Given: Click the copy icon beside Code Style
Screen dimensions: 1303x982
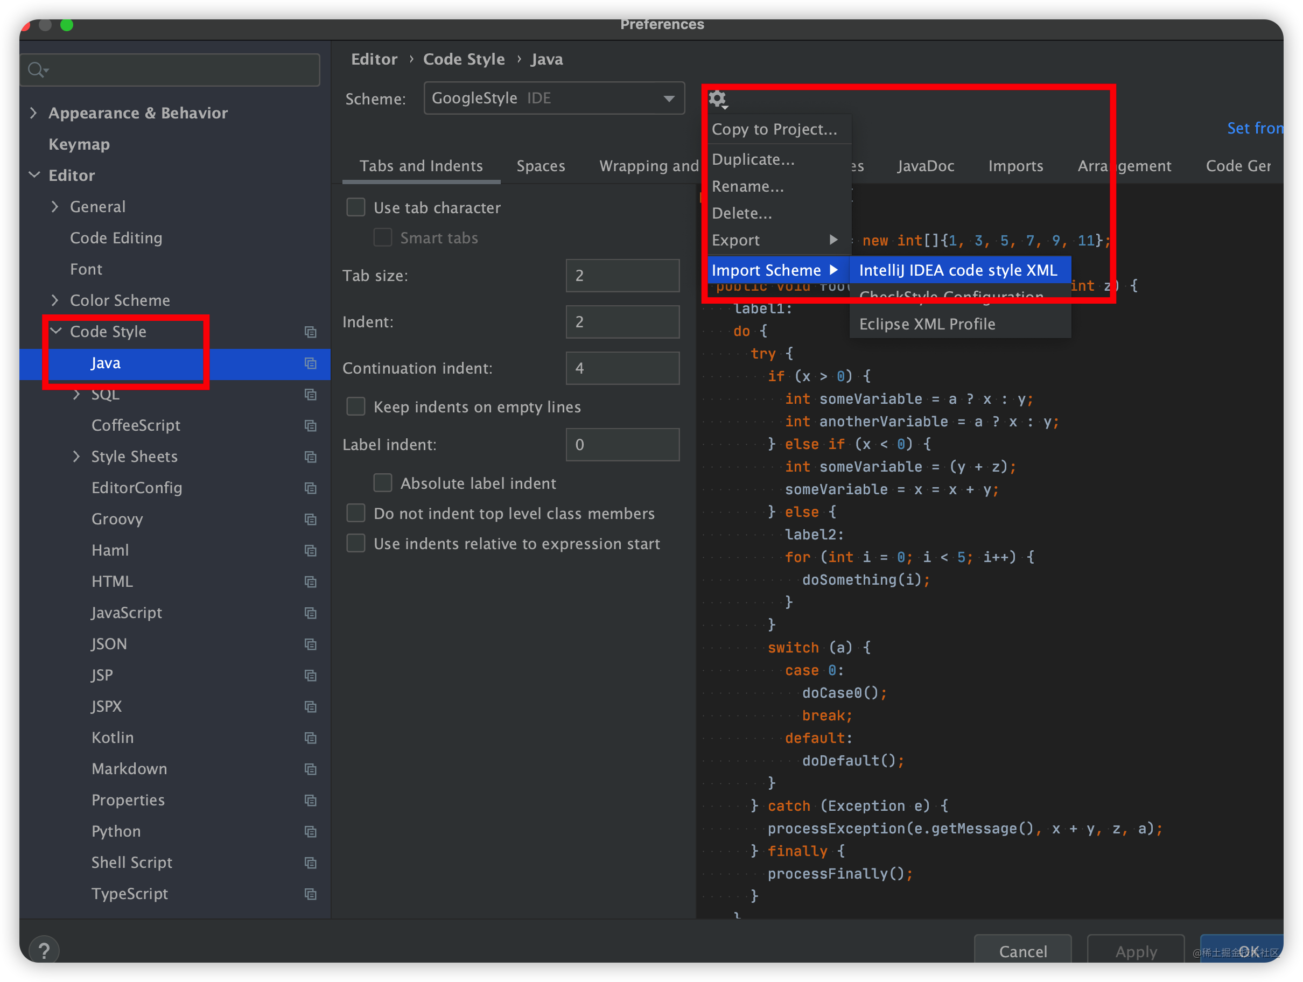Looking at the screenshot, I should pyautogui.click(x=311, y=332).
